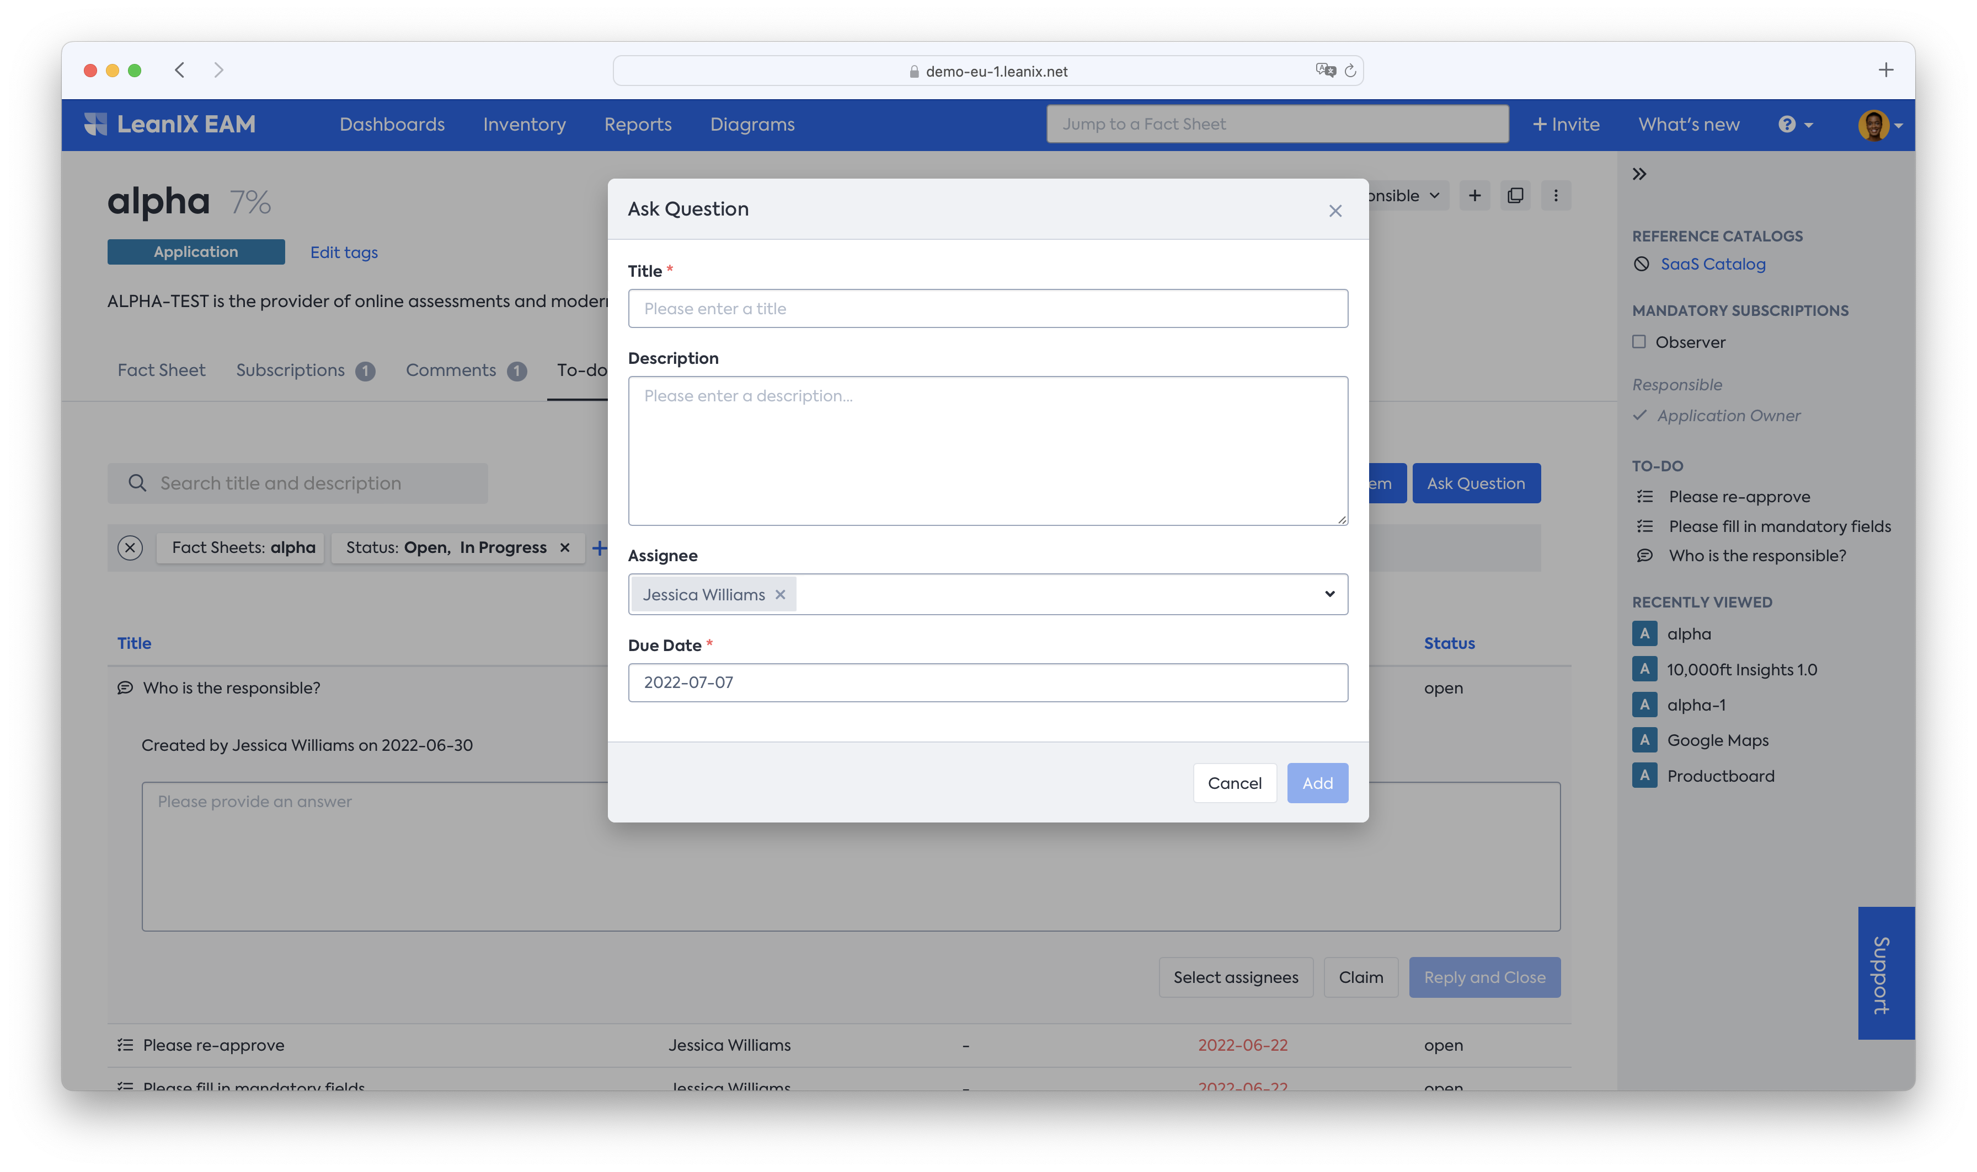This screenshot has width=1977, height=1172.
Task: Click Edit tags link
Action: click(x=344, y=252)
